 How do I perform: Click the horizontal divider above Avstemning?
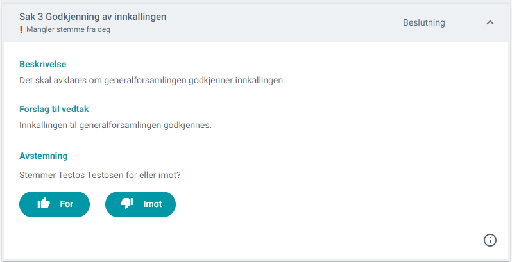[256, 140]
